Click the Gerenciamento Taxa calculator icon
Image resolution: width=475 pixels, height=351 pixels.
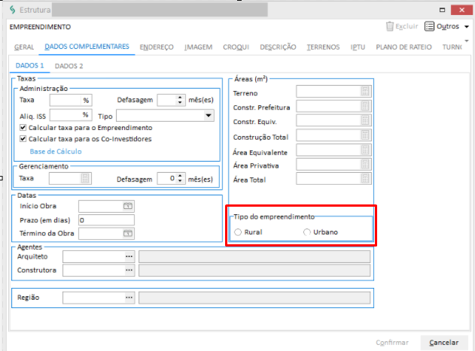pos(85,178)
